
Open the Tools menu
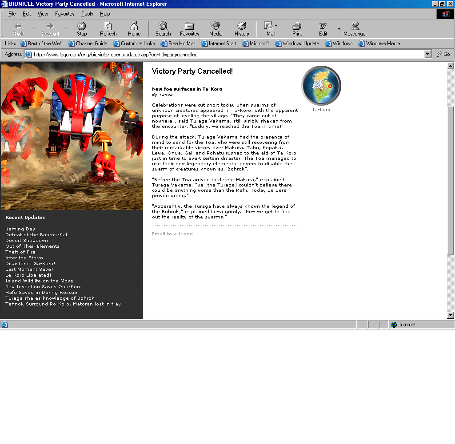point(87,14)
